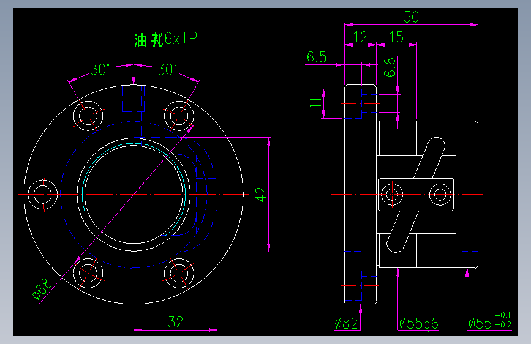531x344 pixels.
Task: Select the 15 dimension text
Action: point(396,37)
